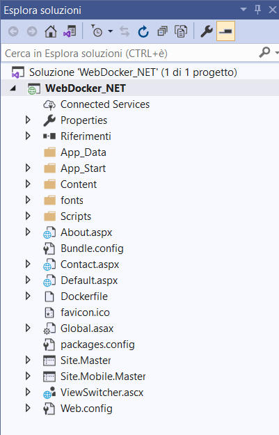Collapse all nodes with the toolbar icon

162,31
